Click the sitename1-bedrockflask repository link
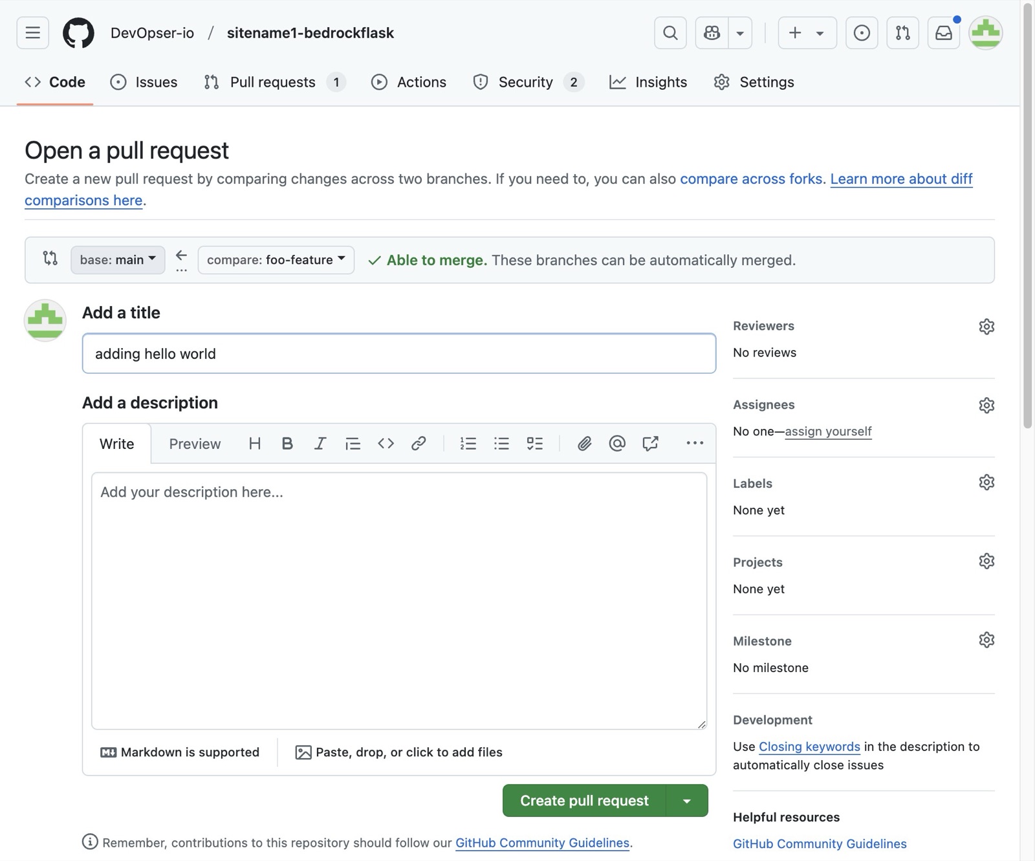Image resolution: width=1035 pixels, height=861 pixels. pos(310,33)
